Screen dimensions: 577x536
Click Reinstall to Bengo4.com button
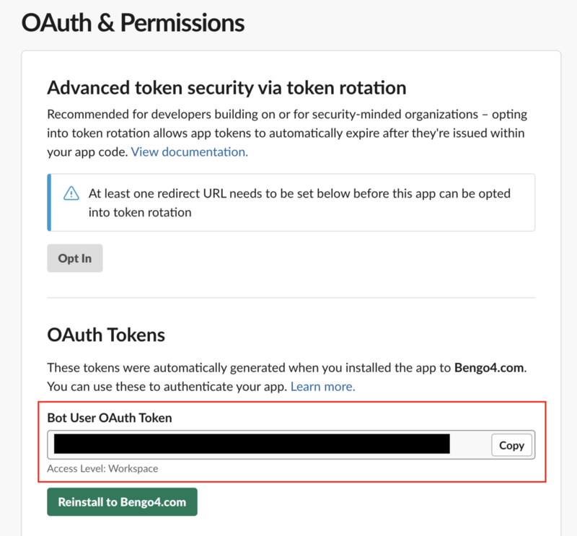tap(122, 502)
